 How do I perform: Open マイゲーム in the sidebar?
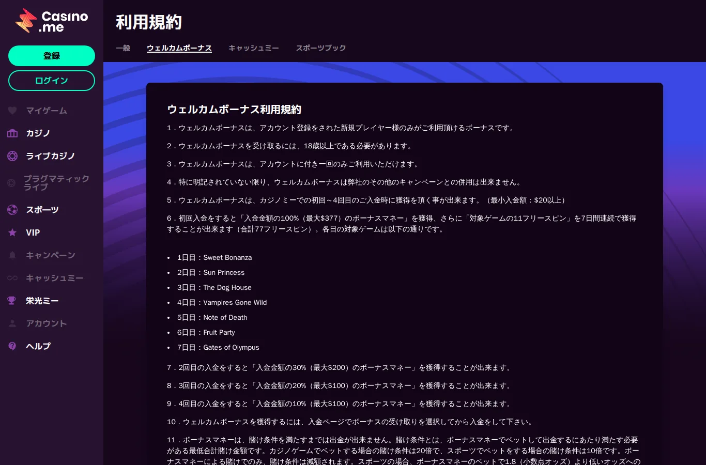point(47,111)
